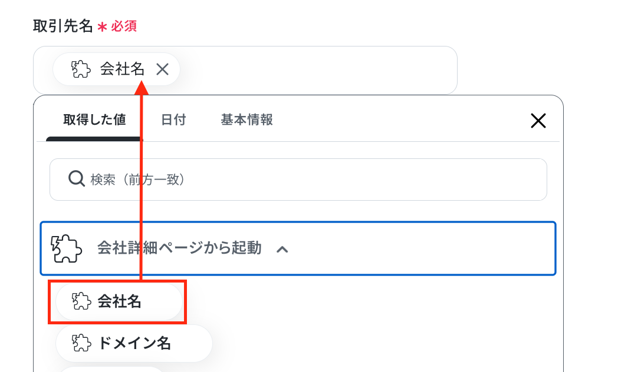Screen dimensions: 618x372
Task: Click the puzzle icon on the ドメイン名 option
Action: pyautogui.click(x=81, y=343)
